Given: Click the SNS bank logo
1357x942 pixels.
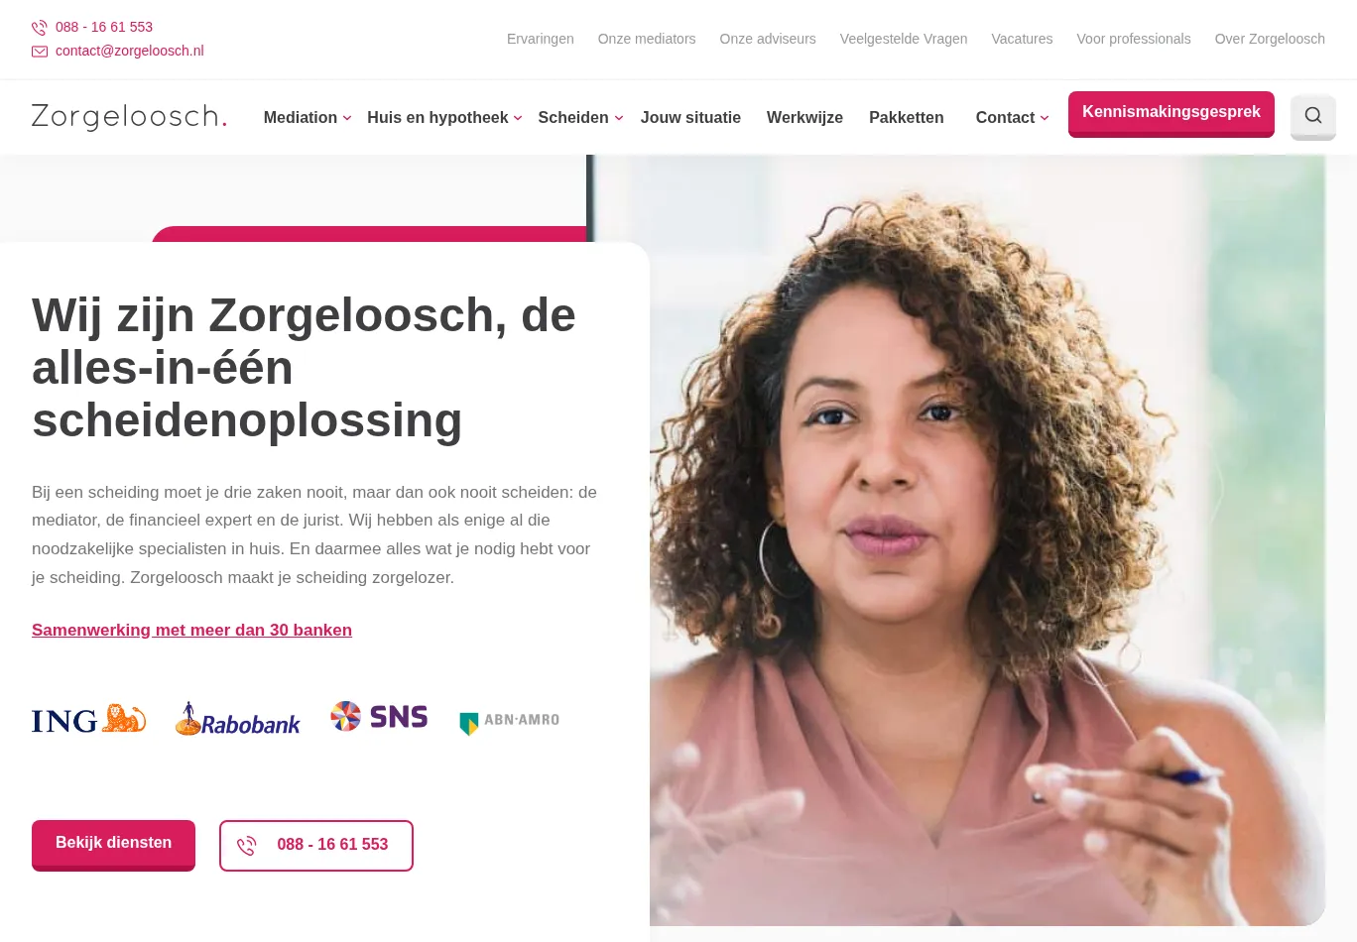Looking at the screenshot, I should tap(379, 716).
